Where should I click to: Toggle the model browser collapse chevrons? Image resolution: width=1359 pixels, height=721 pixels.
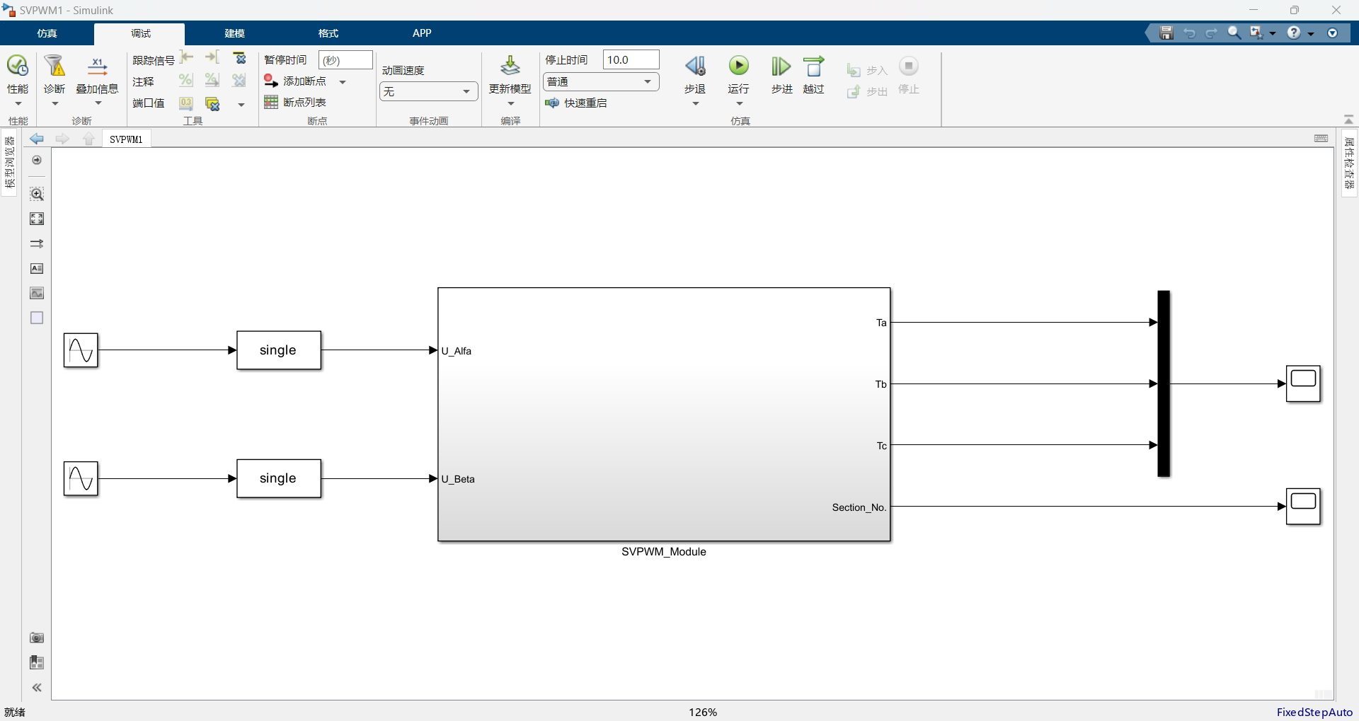point(37,687)
